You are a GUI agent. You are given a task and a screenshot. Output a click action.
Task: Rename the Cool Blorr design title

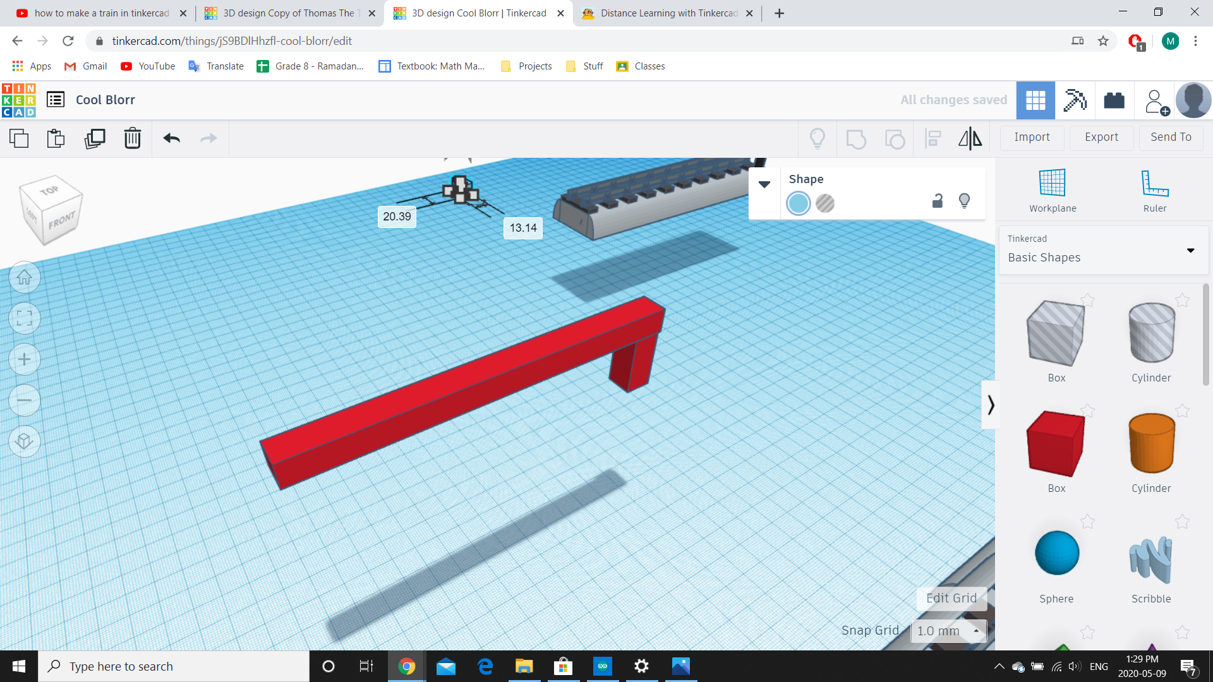pos(106,100)
